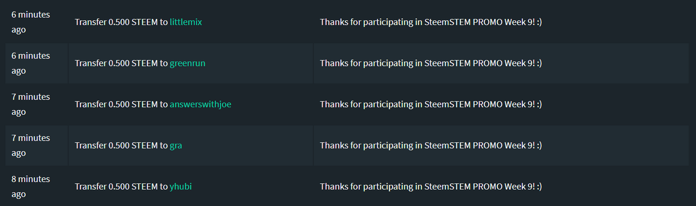Open the littlemix user profile link
This screenshot has width=696, height=206.
click(186, 22)
